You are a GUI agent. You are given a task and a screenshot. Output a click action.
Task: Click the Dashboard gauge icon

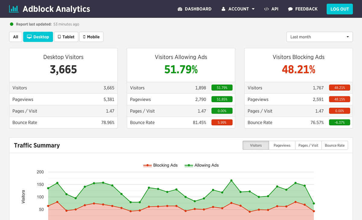pyautogui.click(x=180, y=9)
